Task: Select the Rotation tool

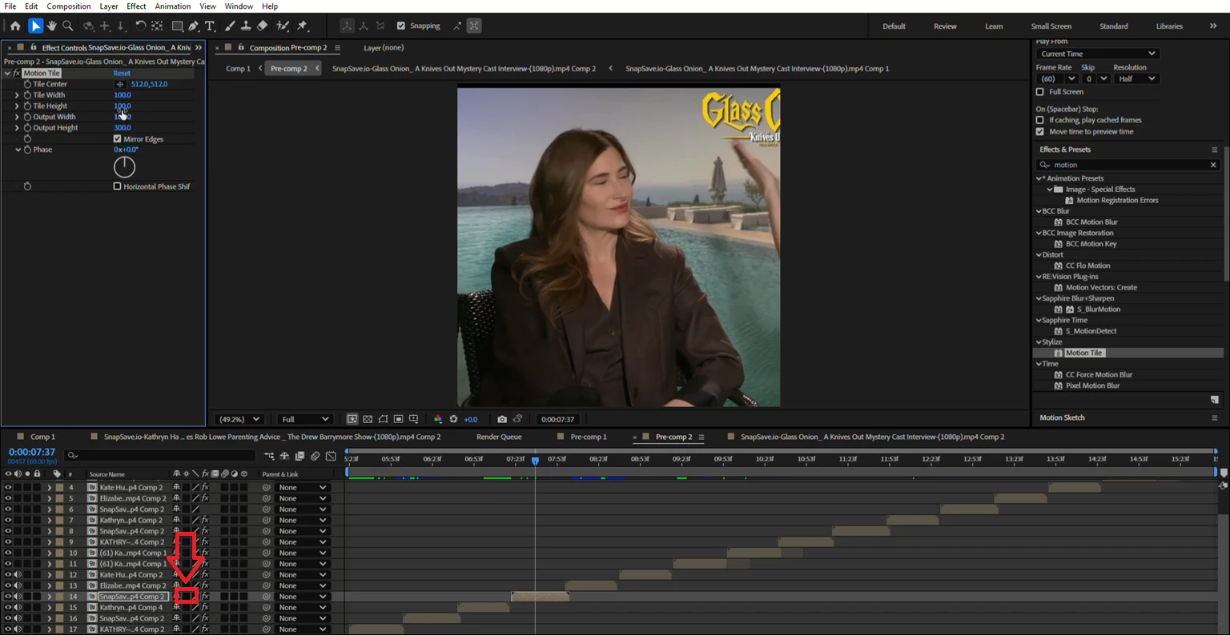Action: (x=140, y=26)
